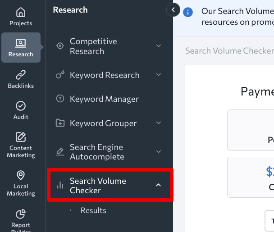This screenshot has height=232, width=274.
Task: Expand the Keyword Grouper chevron
Action: tap(159, 123)
